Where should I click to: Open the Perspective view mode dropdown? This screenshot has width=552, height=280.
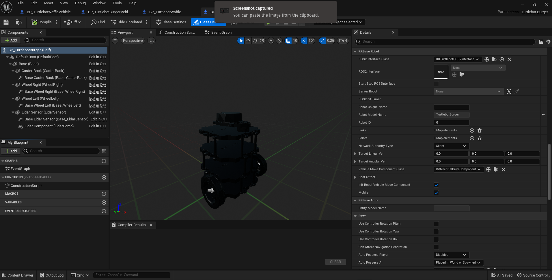click(x=133, y=41)
